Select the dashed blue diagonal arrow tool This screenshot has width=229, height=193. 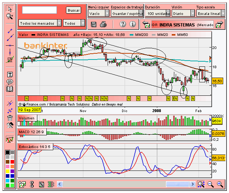click(x=10, y=111)
